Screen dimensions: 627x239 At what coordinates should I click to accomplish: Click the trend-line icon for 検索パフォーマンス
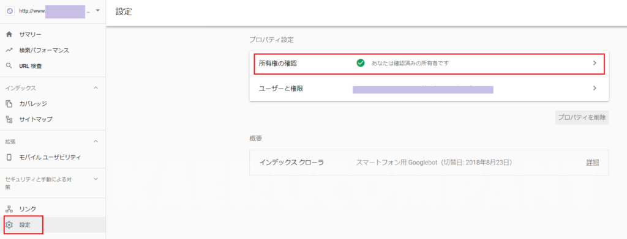point(9,50)
